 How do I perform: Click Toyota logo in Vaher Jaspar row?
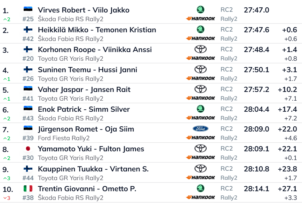(200, 89)
